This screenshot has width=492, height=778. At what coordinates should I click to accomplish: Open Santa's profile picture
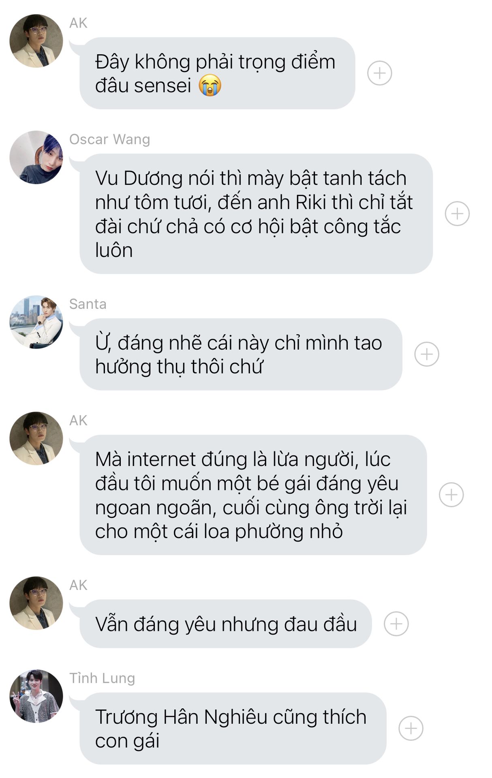click(36, 322)
